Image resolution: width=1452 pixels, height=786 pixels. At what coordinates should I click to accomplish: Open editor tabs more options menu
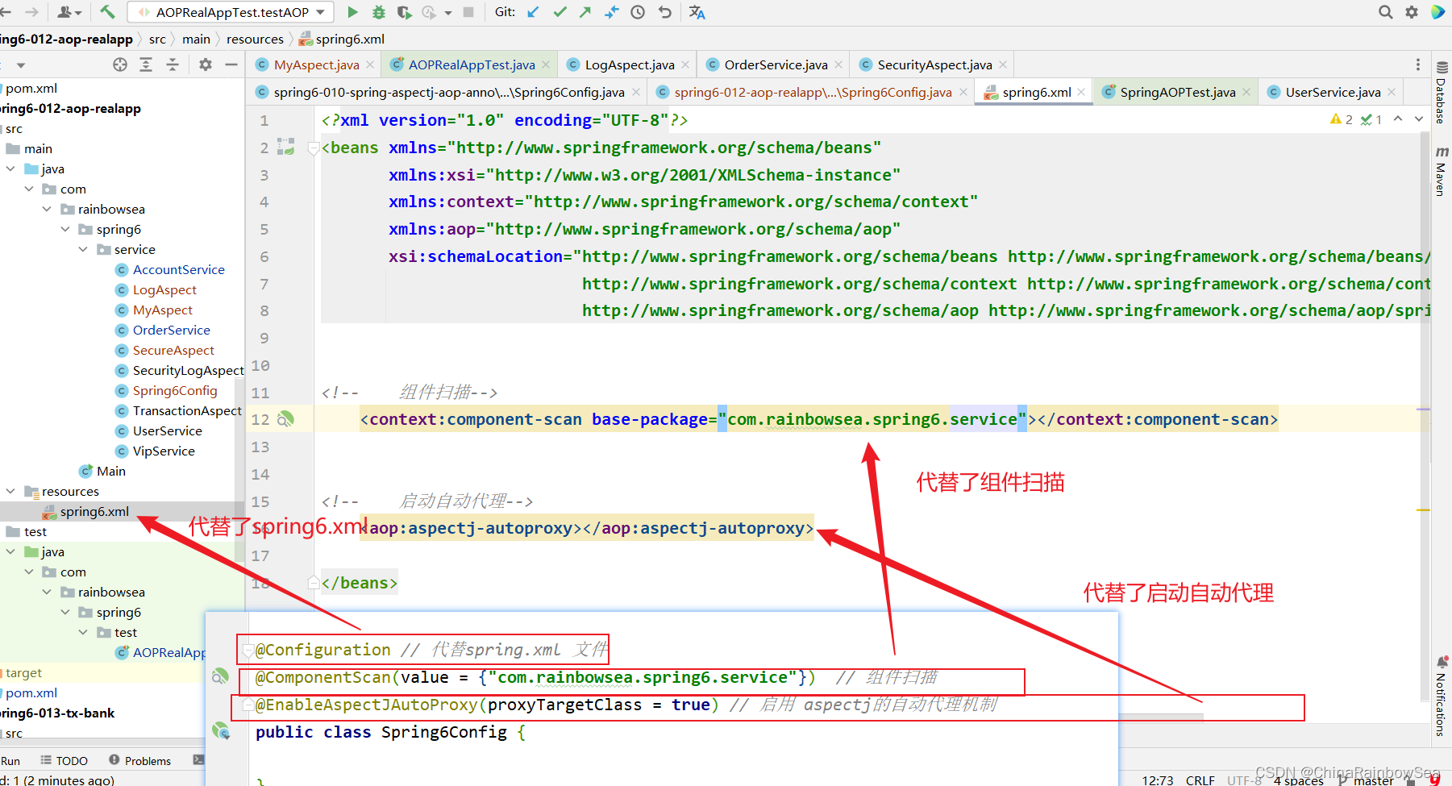click(x=1418, y=64)
